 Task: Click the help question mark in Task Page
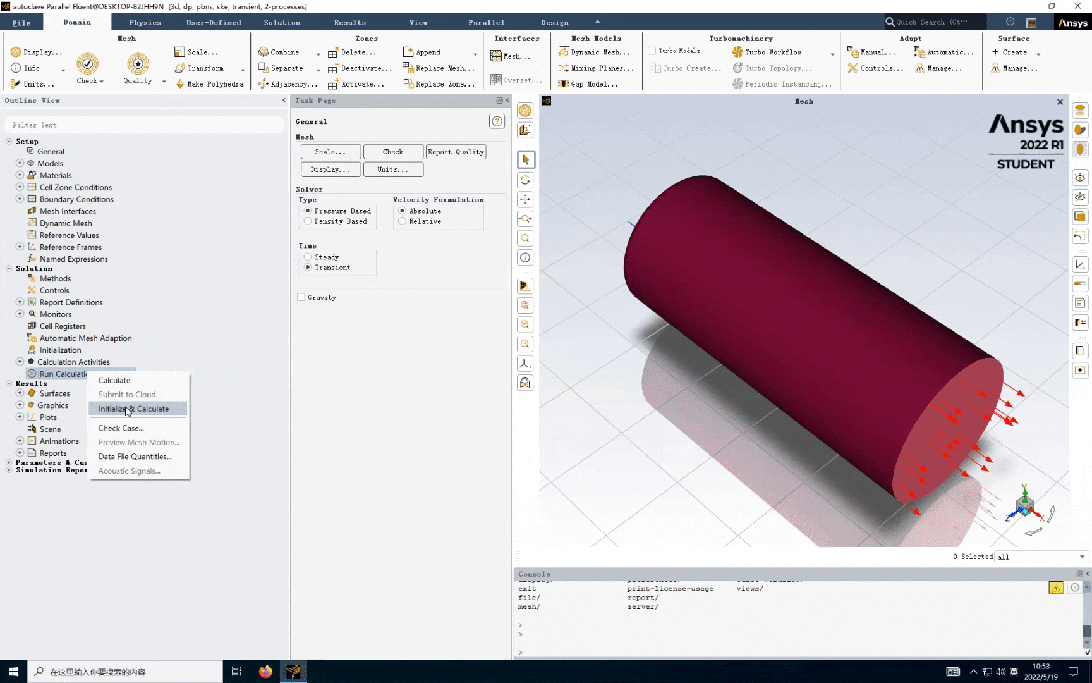(497, 121)
